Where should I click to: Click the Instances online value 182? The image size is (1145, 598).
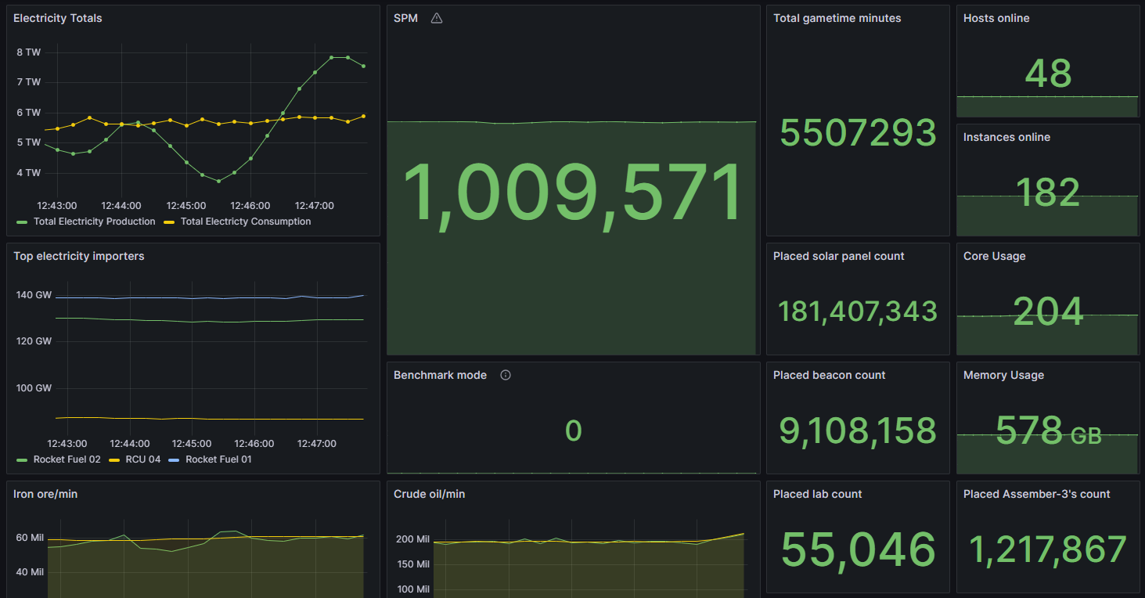click(x=1048, y=193)
